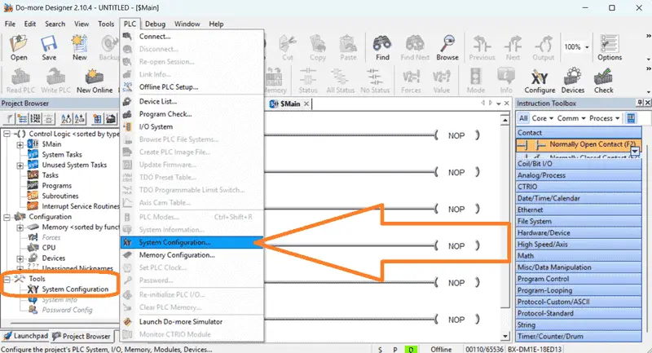652x353 pixels.
Task: Click the toolbox view icon beside Process
Action: tap(631, 118)
